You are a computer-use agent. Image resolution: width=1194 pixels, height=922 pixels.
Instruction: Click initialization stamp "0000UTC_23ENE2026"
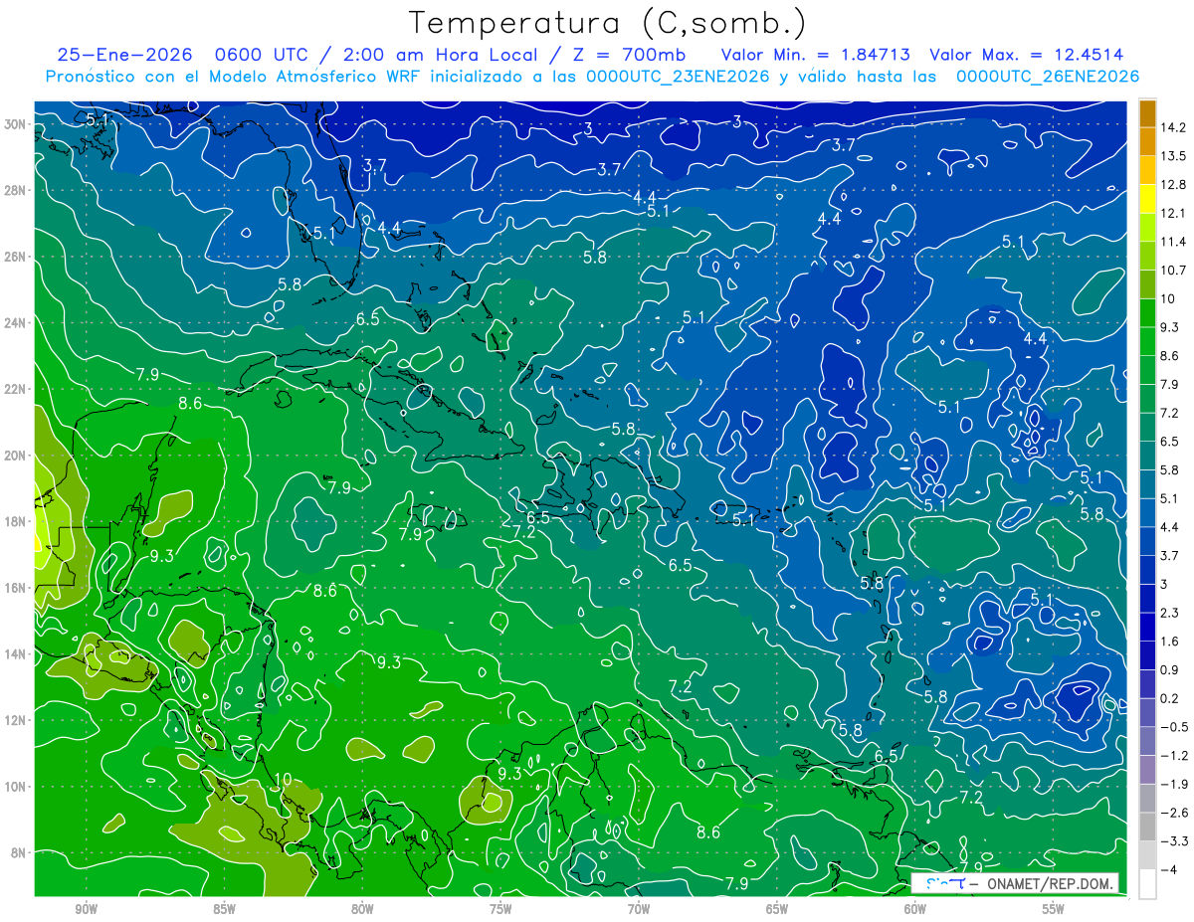[x=680, y=77]
